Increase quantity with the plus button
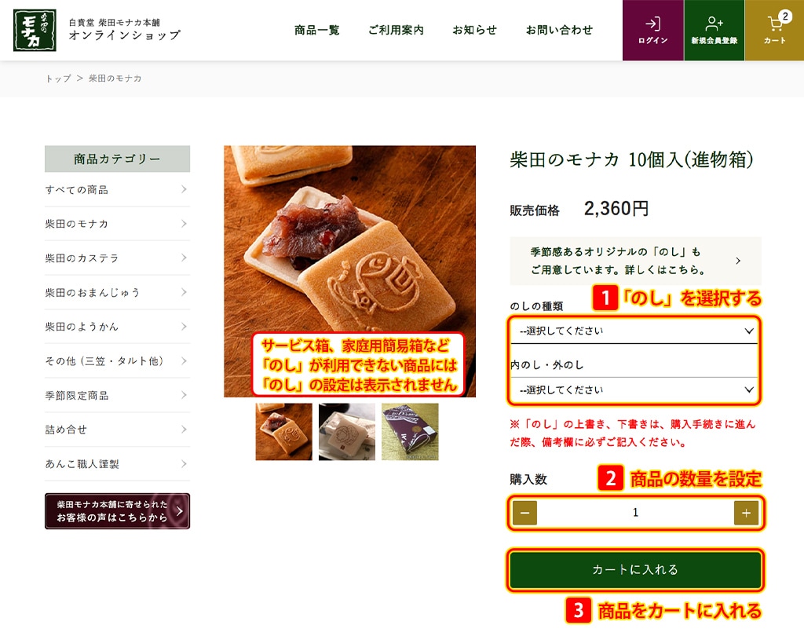The height and width of the screenshot is (640, 804). [746, 513]
